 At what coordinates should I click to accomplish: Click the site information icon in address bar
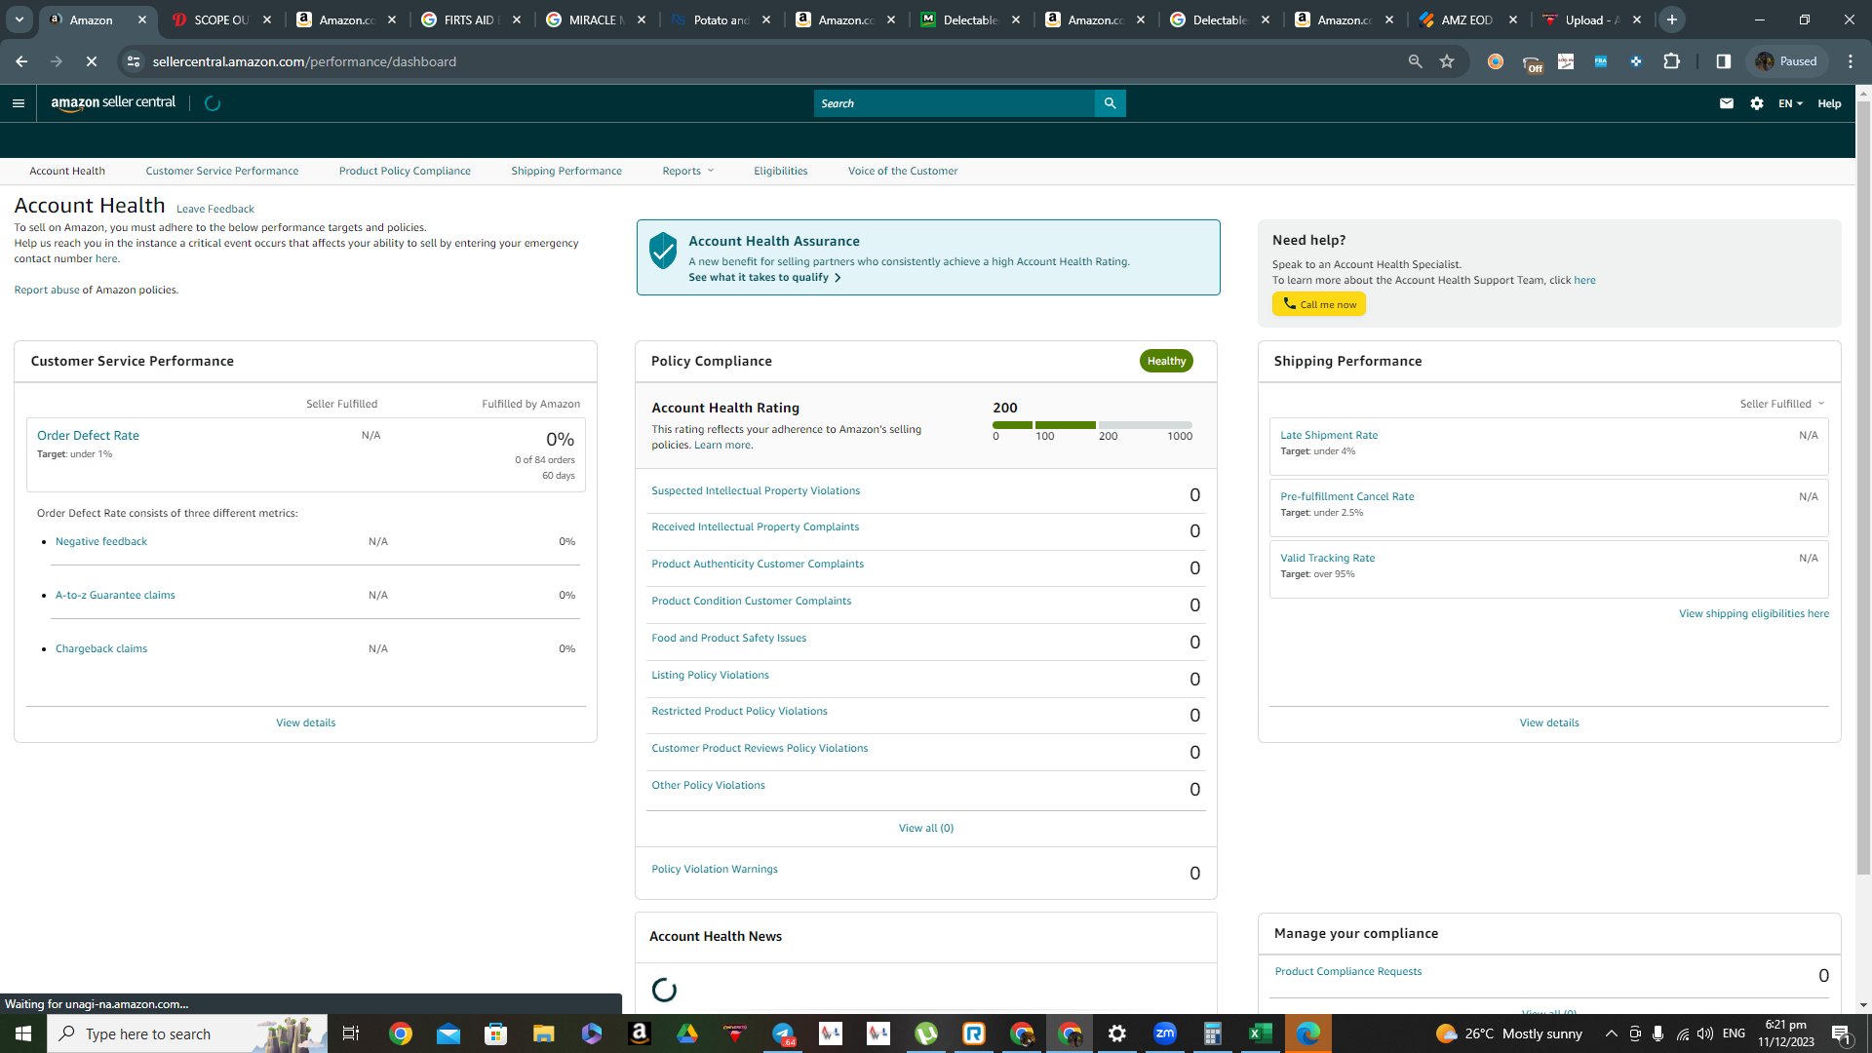coord(134,61)
